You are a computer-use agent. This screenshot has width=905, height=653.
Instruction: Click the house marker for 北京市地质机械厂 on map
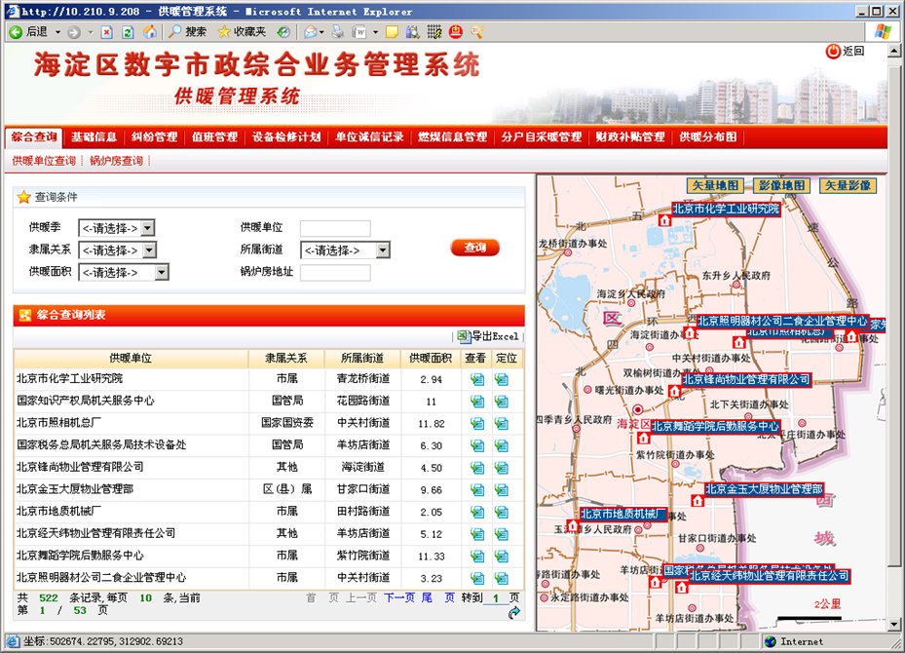point(573,525)
